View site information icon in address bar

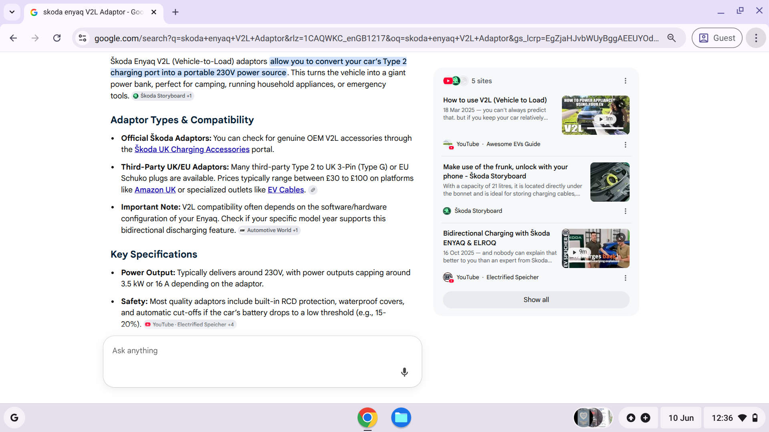83,38
